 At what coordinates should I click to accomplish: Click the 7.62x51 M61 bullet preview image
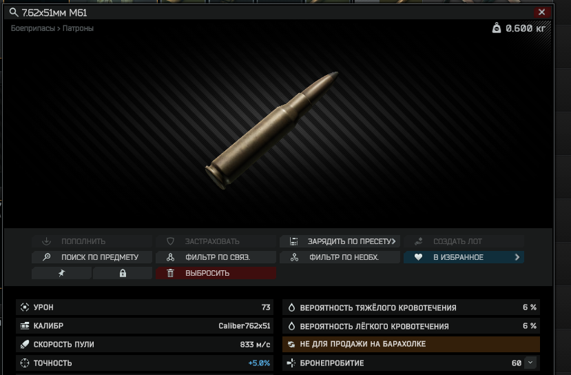[271, 130]
